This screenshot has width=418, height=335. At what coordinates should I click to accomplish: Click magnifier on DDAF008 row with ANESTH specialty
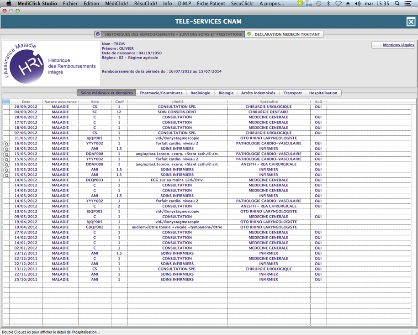[x=6, y=165]
